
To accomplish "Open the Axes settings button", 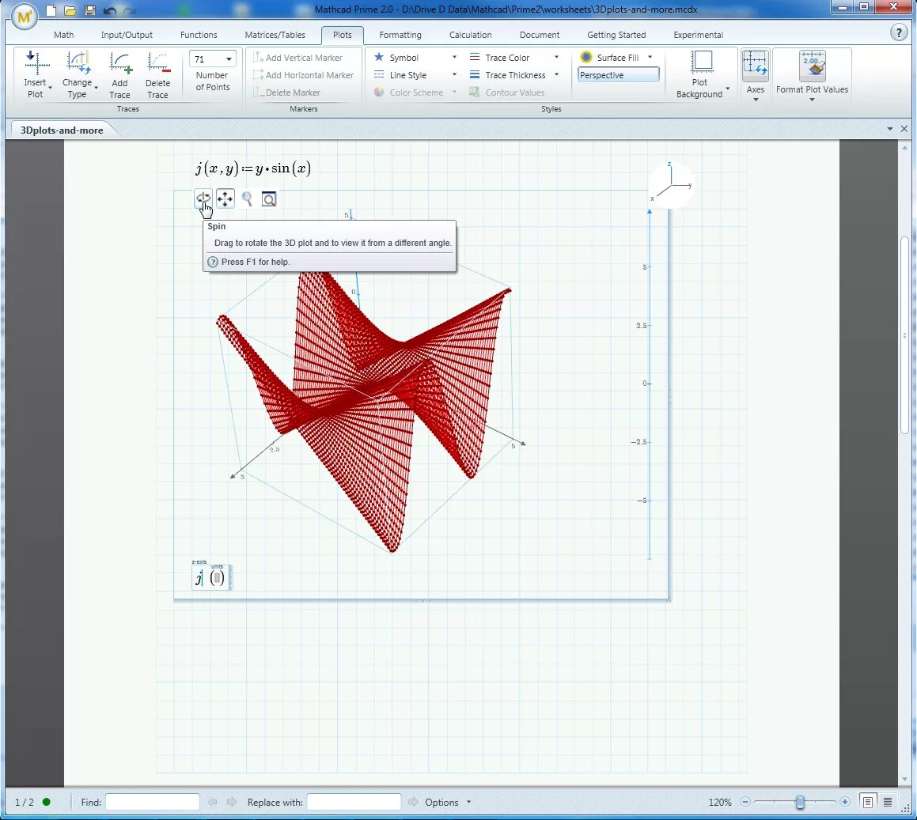I will tap(755, 75).
